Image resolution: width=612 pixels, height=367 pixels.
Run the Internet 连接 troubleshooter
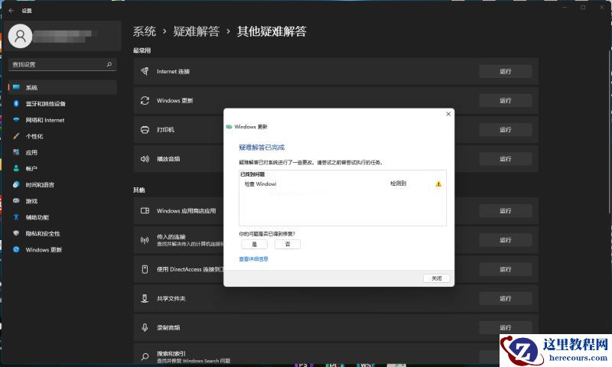tap(506, 71)
